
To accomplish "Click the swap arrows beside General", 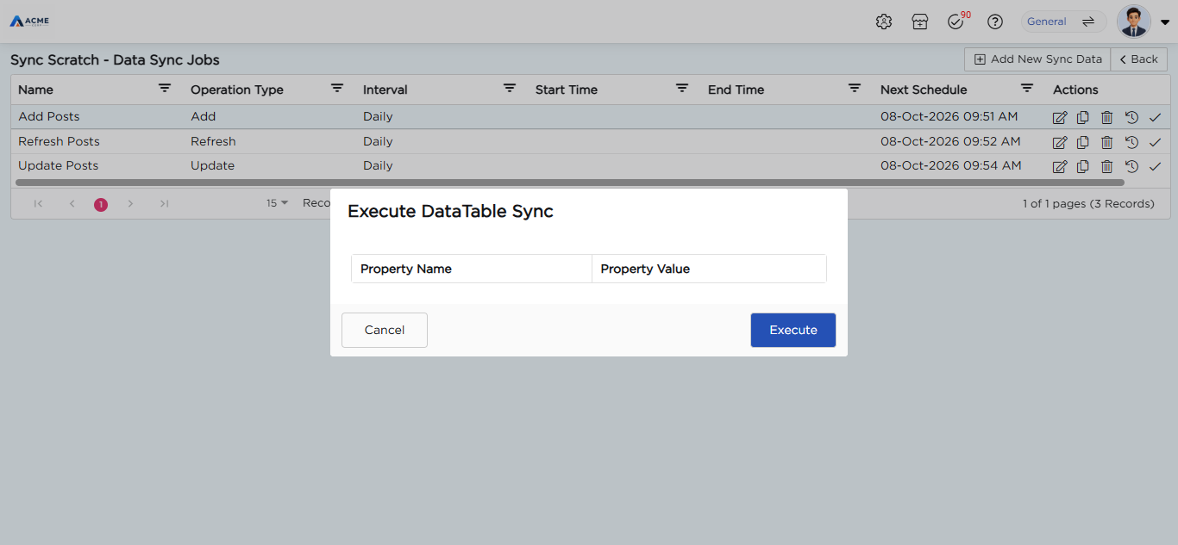I will (1088, 22).
